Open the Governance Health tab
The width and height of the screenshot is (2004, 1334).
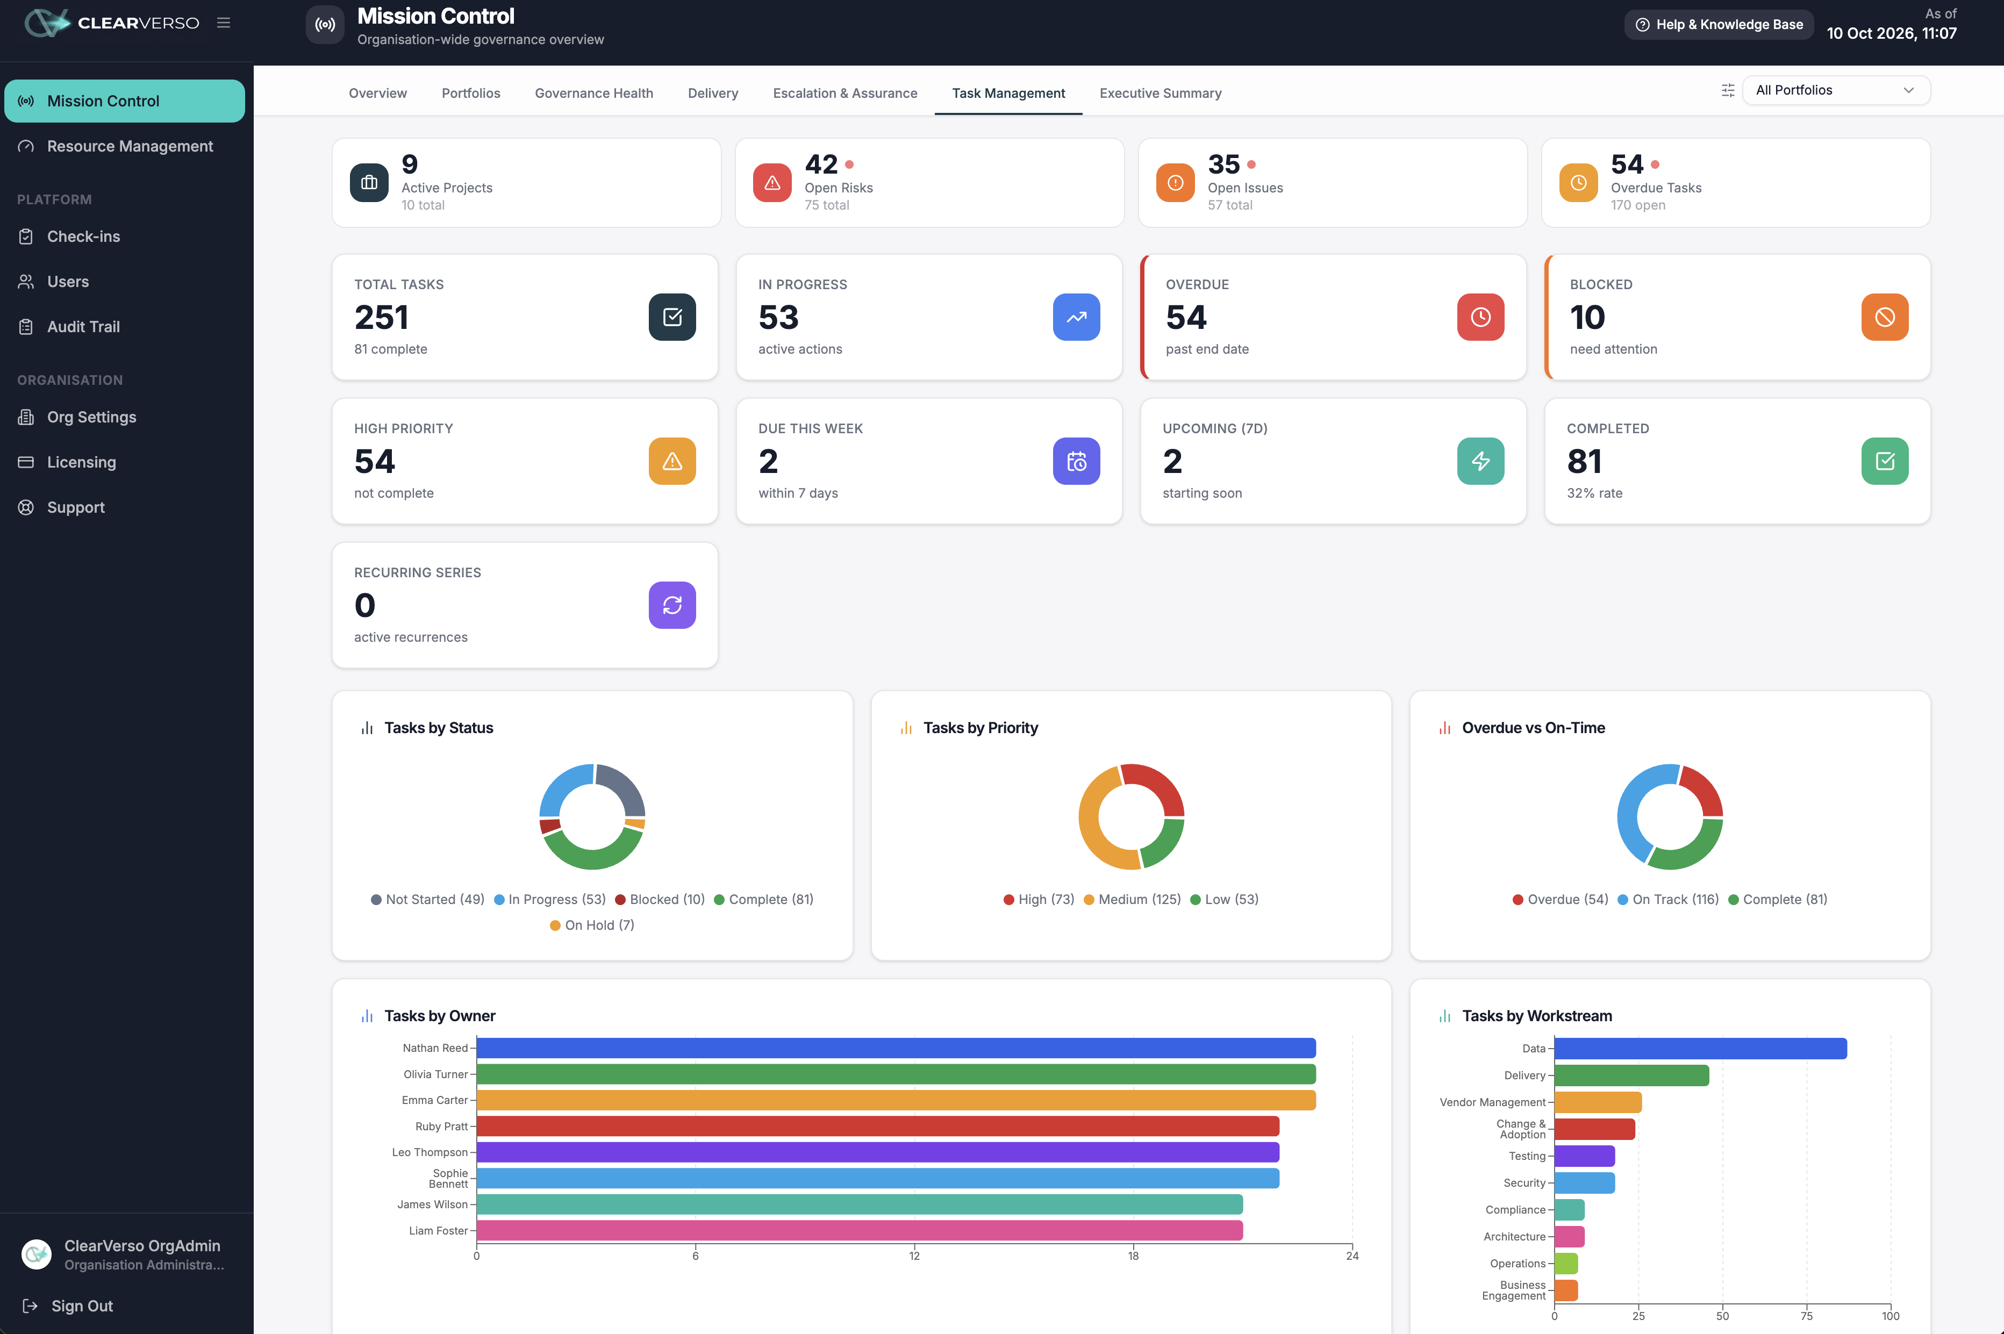tap(594, 93)
